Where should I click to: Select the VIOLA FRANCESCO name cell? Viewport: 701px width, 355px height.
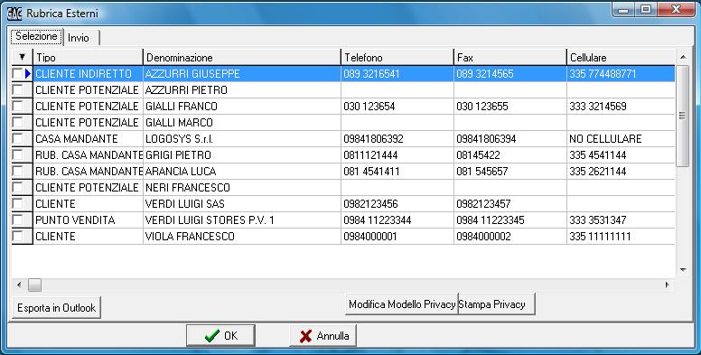(x=242, y=236)
